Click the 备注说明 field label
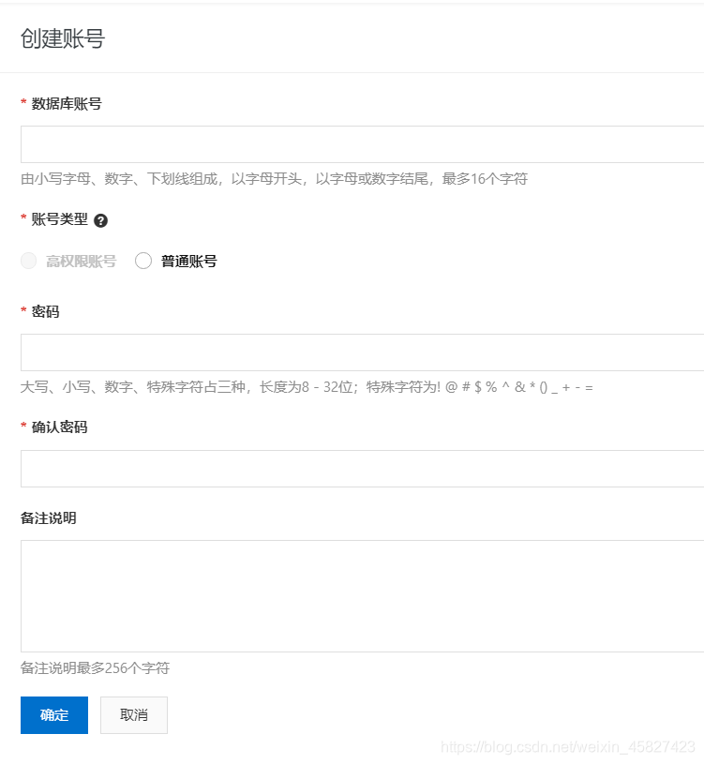Viewport: 704px width, 764px height. click(x=48, y=518)
